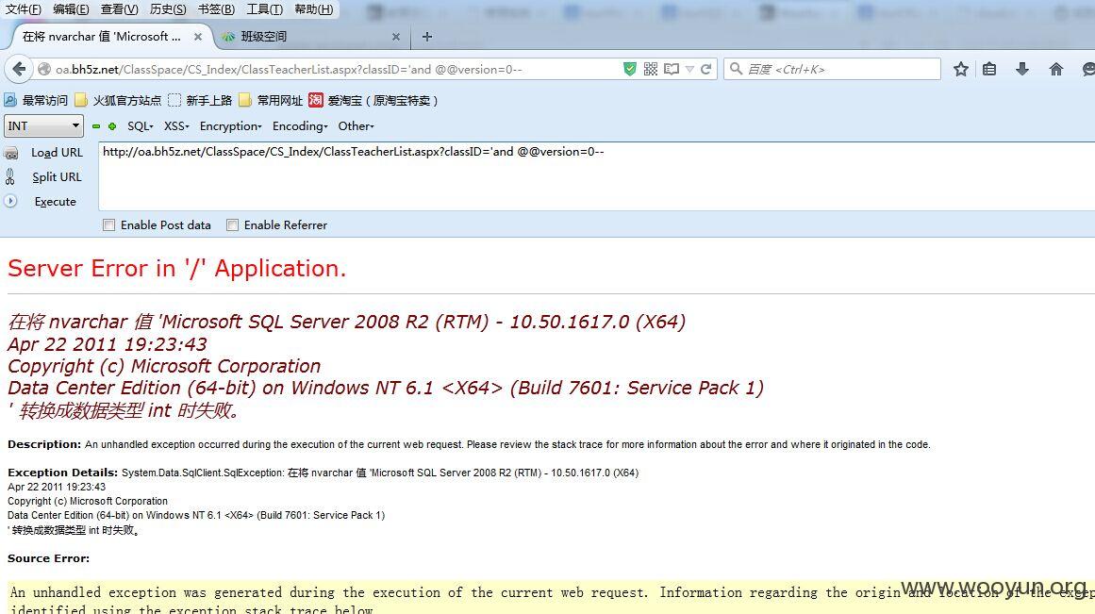This screenshot has width=1095, height=614.
Task: Click the 'Description:' label
Action: [x=44, y=444]
